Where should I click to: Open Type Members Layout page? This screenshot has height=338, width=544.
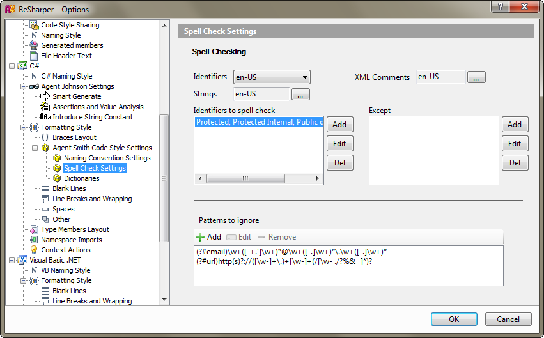click(75, 229)
